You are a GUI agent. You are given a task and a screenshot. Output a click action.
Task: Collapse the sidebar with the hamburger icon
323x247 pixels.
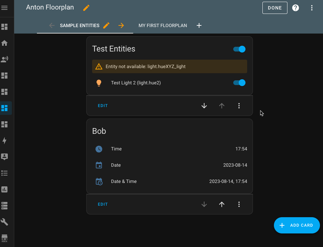tap(4, 7)
